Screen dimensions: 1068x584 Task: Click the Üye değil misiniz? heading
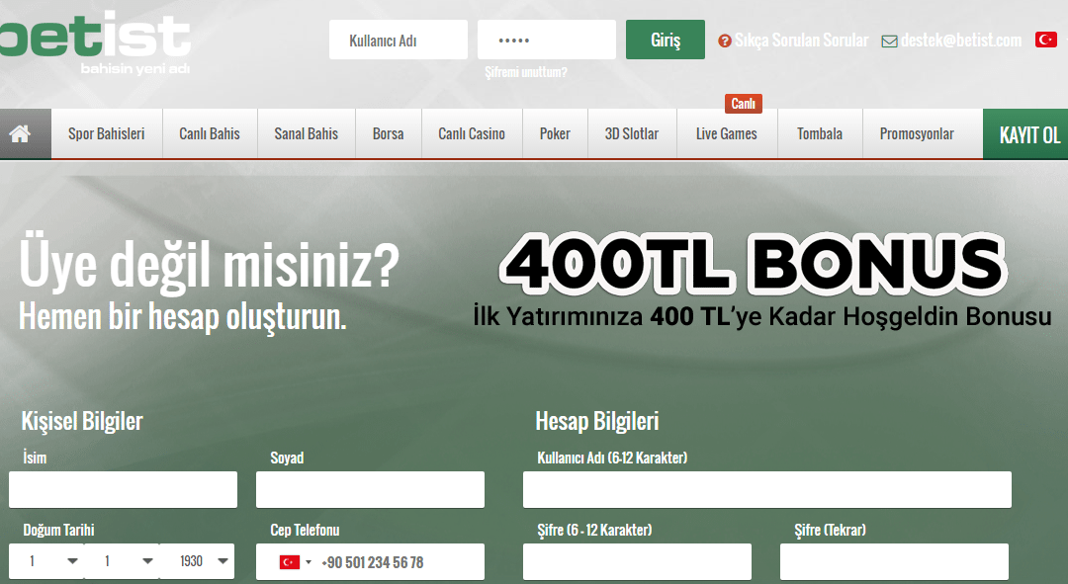point(210,266)
